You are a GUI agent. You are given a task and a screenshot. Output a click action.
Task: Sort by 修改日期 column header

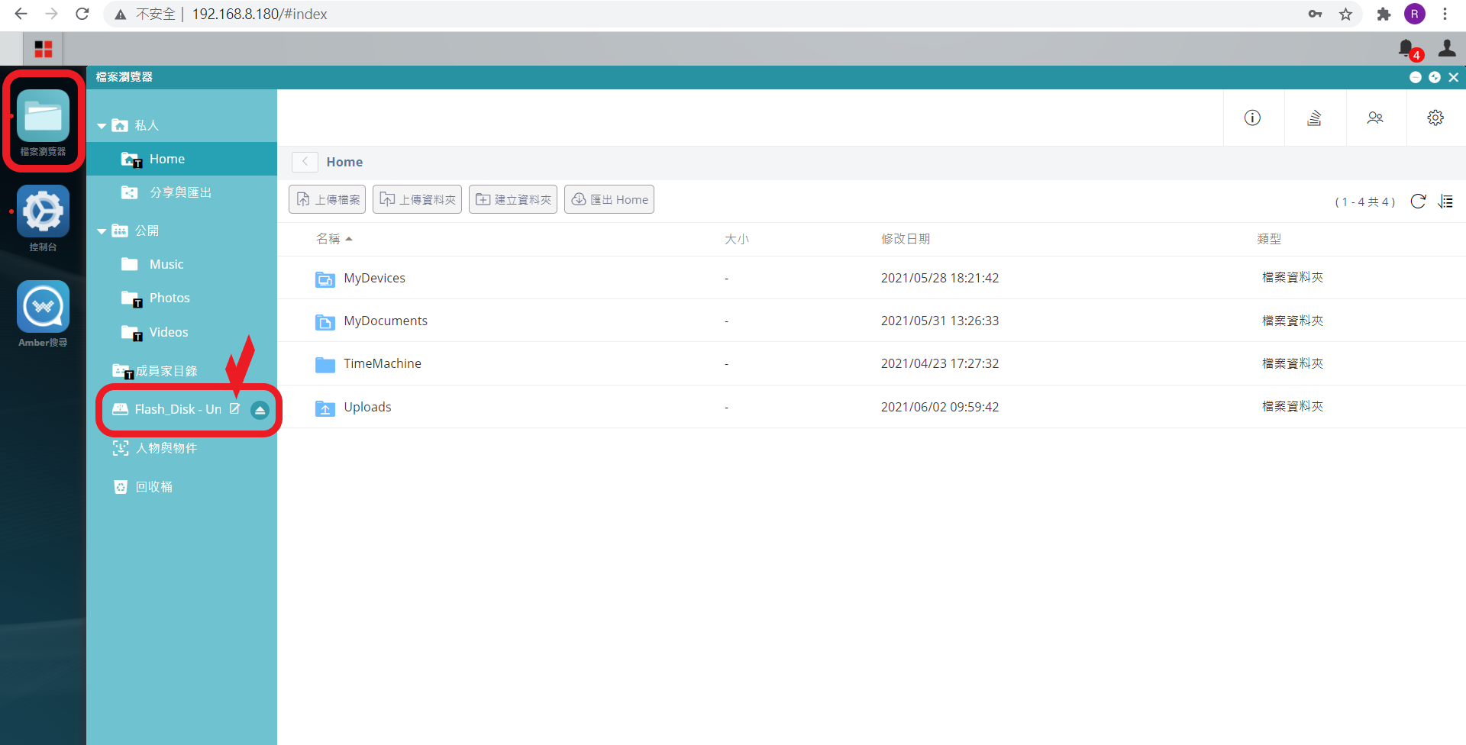pyautogui.click(x=906, y=239)
